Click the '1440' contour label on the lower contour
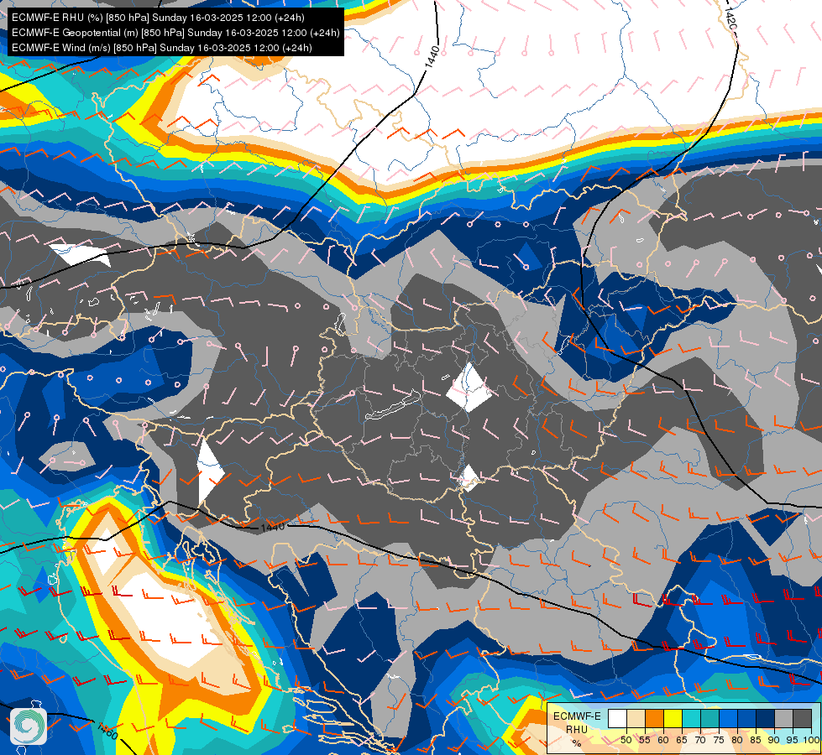 [x=272, y=527]
